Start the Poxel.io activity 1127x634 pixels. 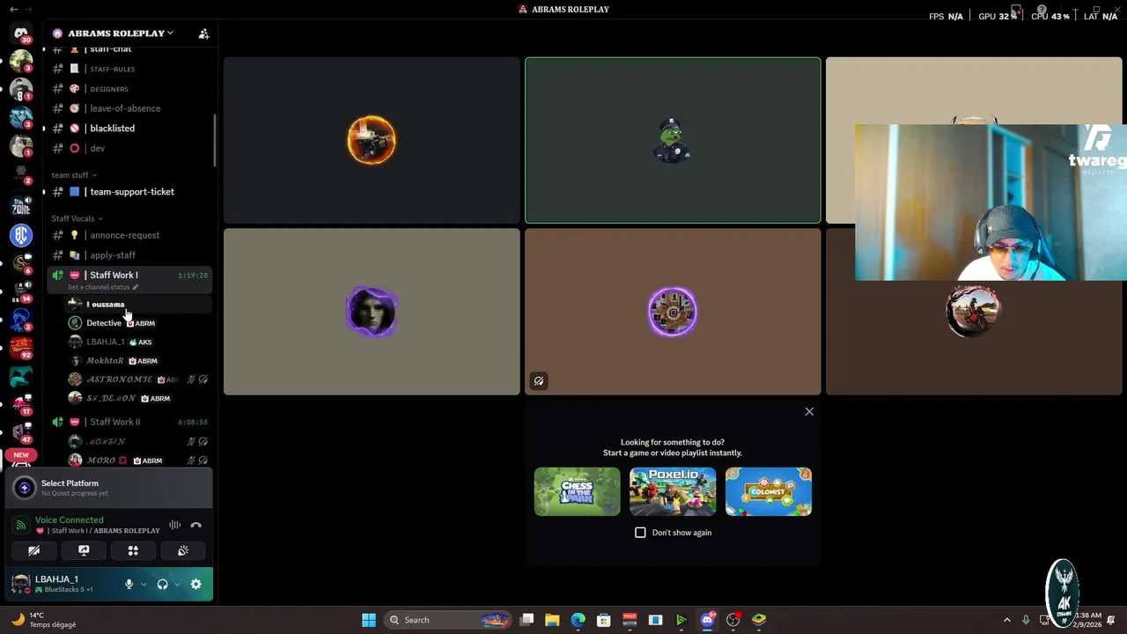pos(673,491)
